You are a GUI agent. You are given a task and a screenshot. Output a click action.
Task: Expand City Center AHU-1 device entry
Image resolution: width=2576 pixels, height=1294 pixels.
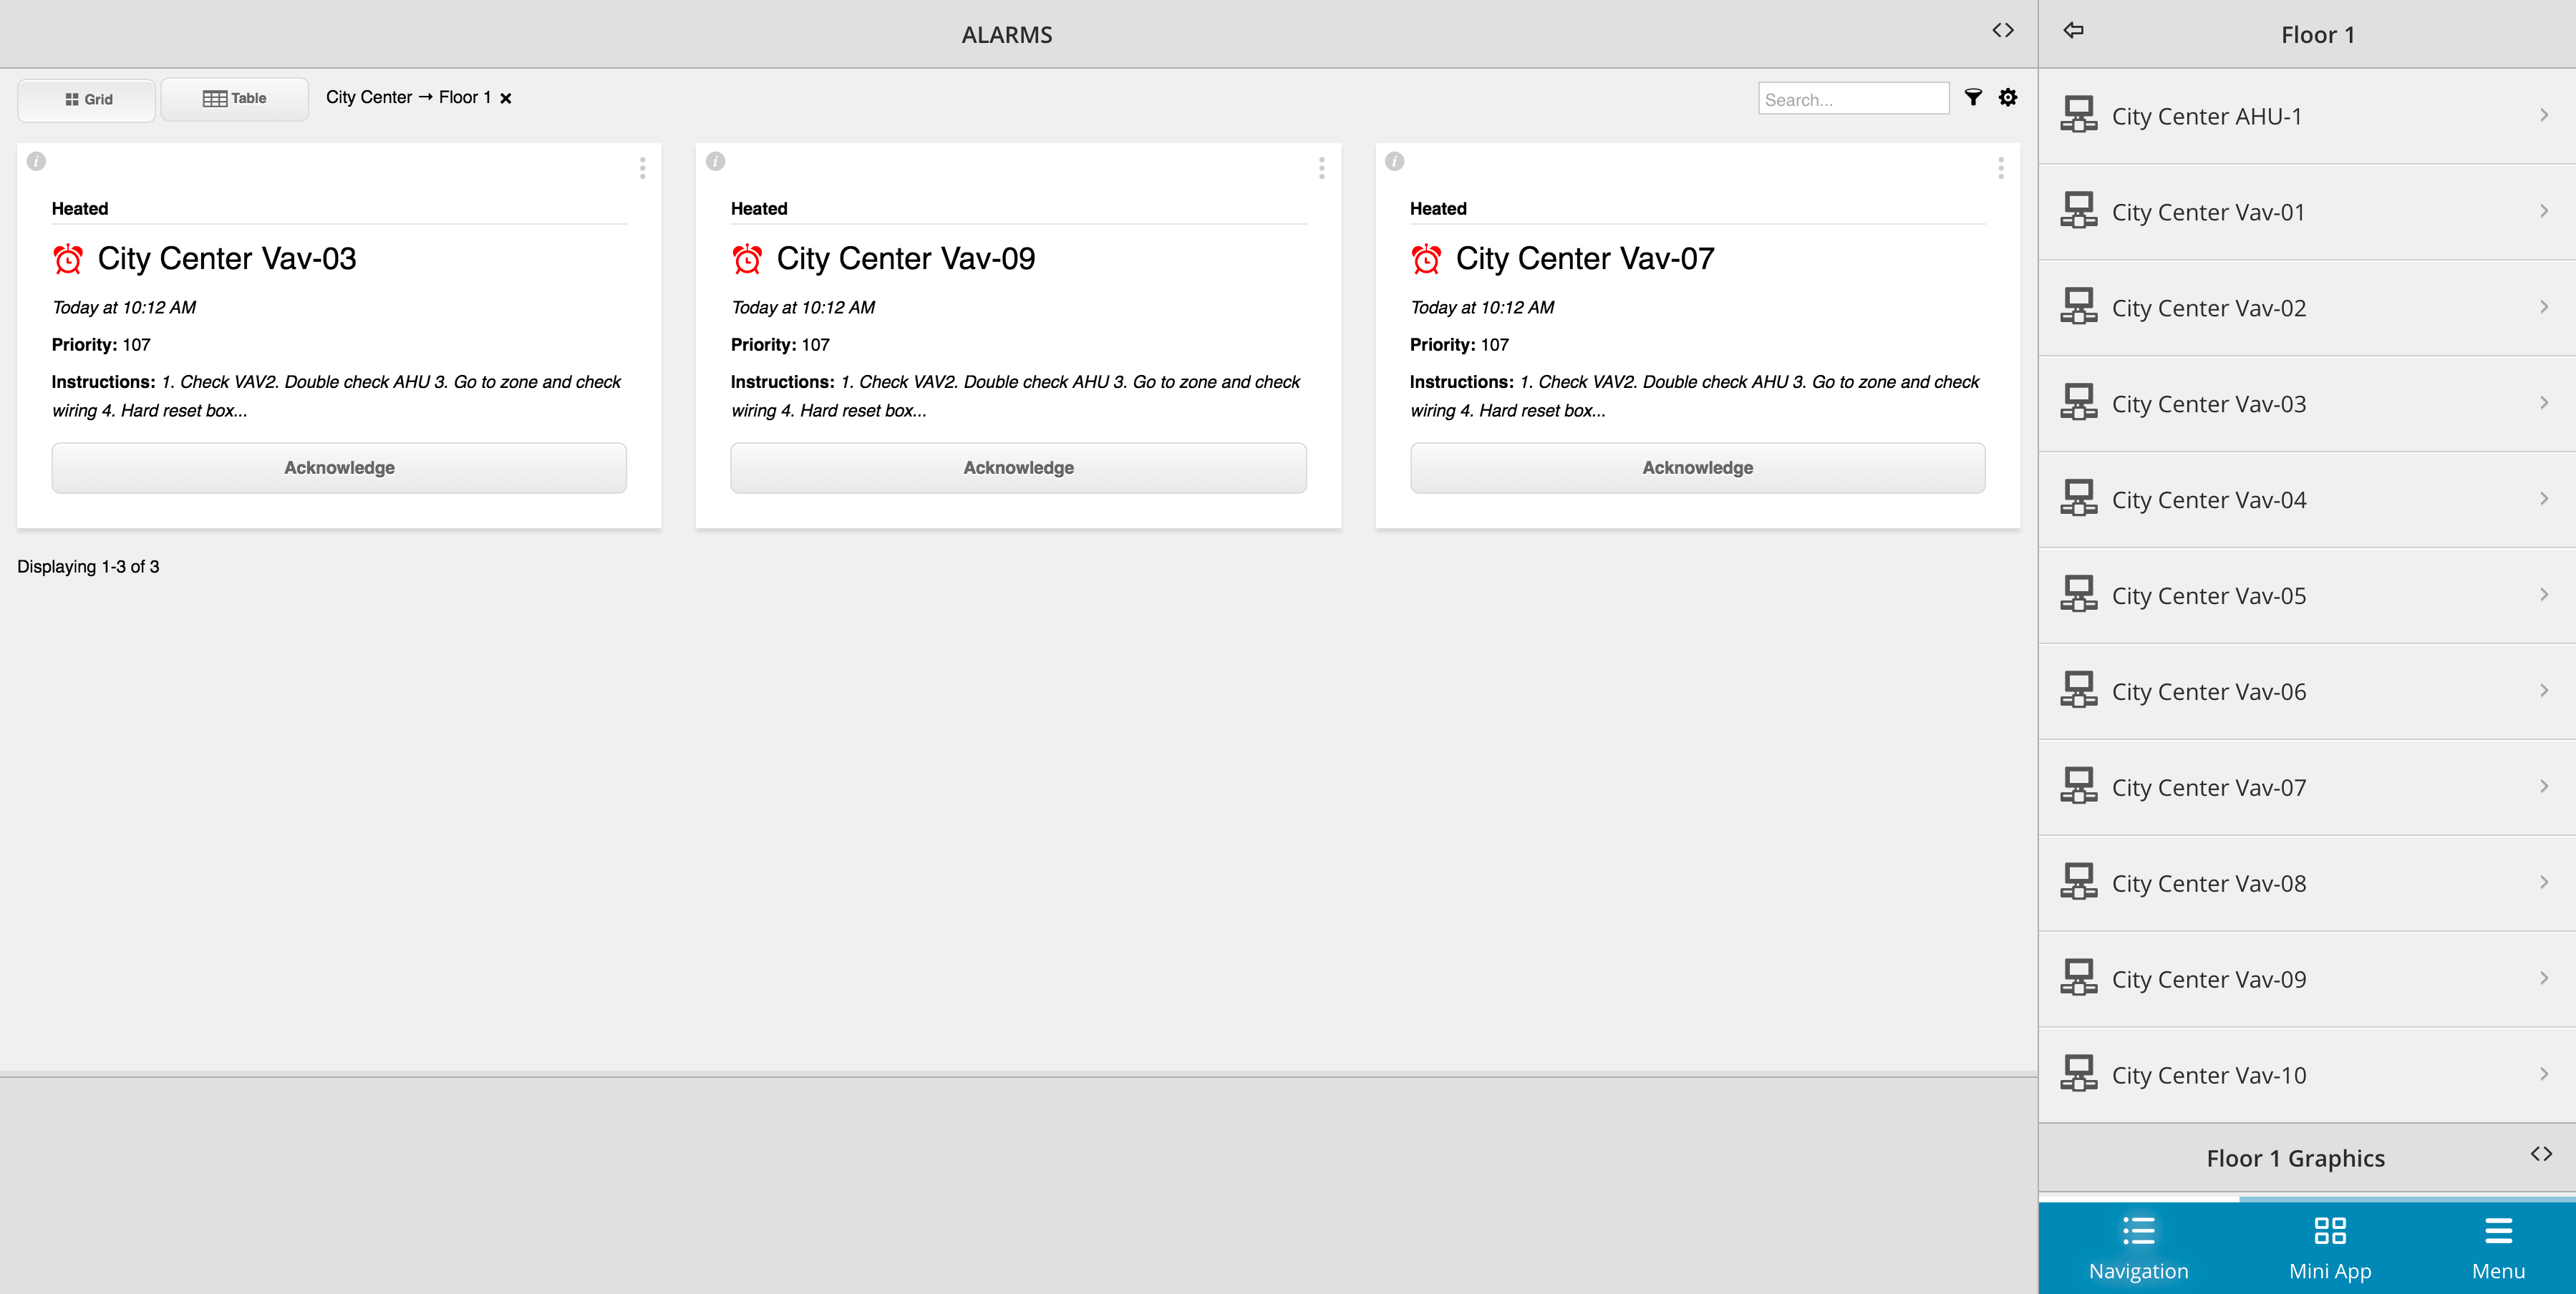tap(2547, 114)
